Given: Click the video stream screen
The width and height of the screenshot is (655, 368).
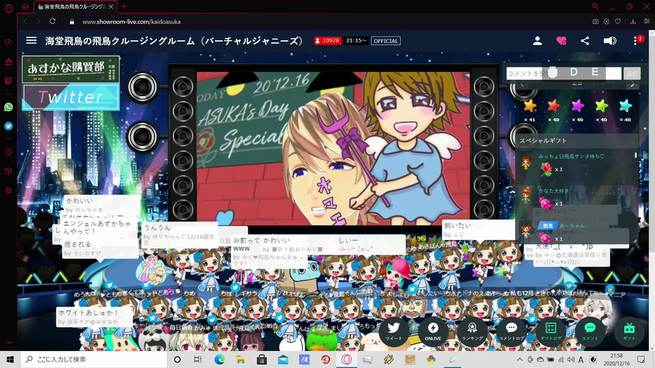Looking at the screenshot, I should point(333,149).
